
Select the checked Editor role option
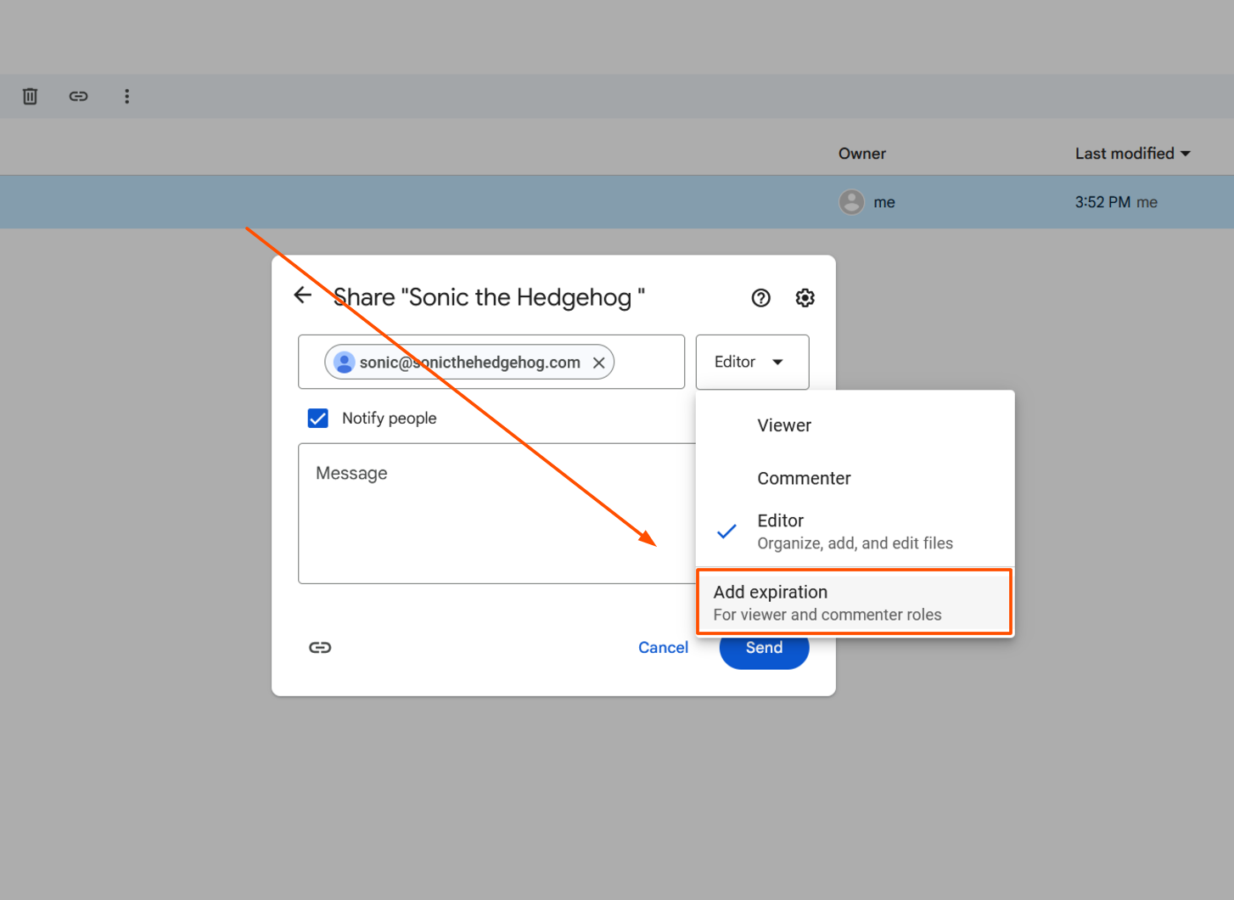point(855,532)
